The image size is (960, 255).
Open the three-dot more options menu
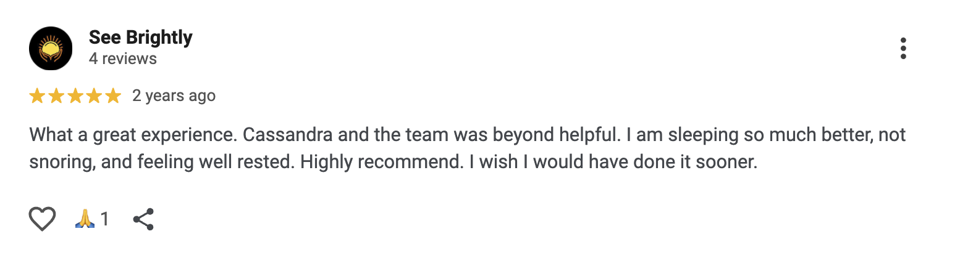[903, 49]
